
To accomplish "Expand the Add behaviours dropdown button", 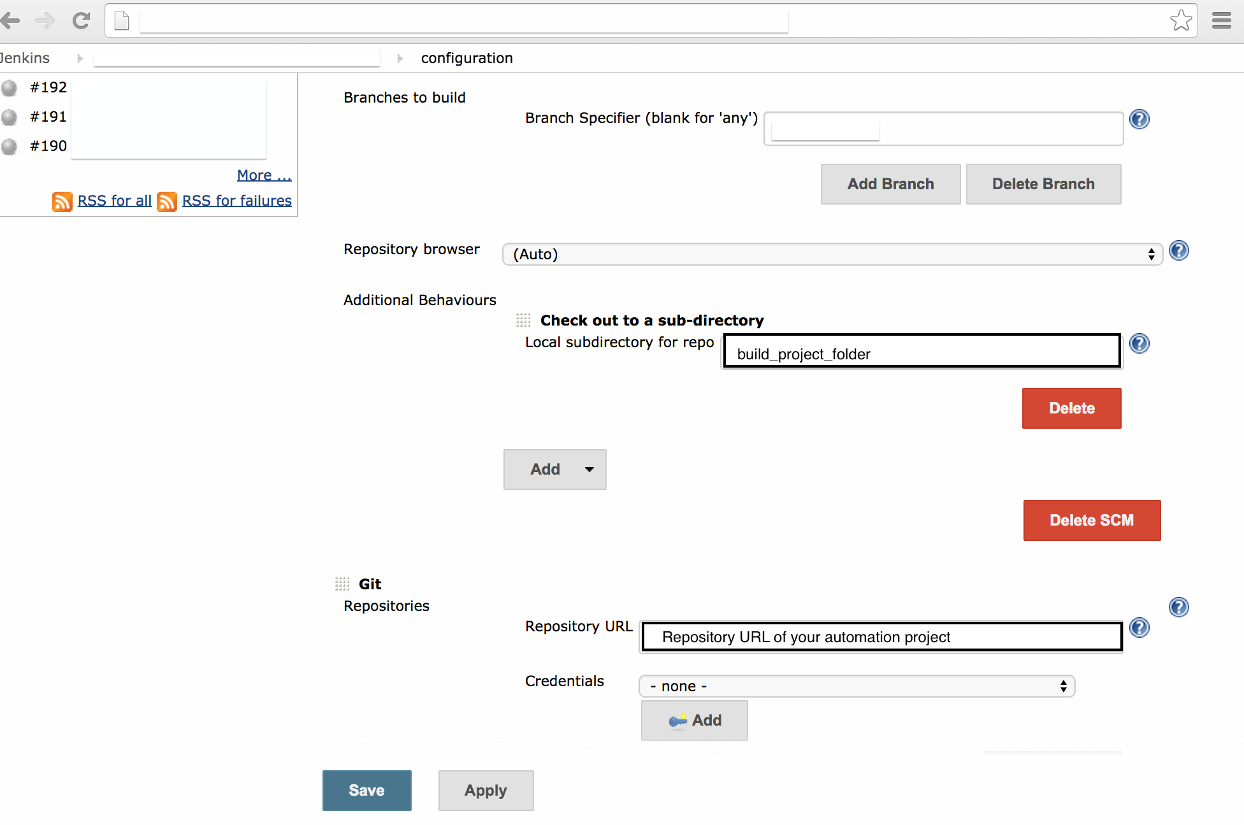I will pyautogui.click(x=554, y=470).
